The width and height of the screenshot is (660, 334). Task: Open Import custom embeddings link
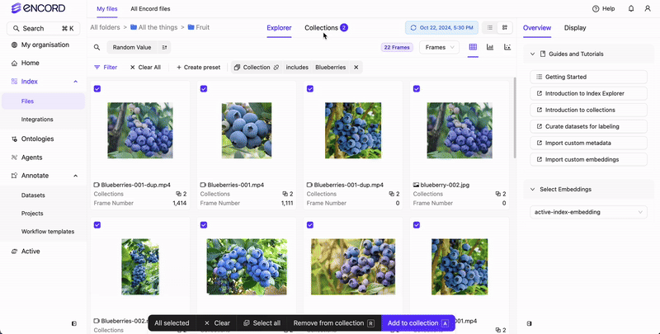pyautogui.click(x=588, y=159)
